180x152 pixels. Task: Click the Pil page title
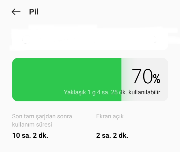pos(33,12)
